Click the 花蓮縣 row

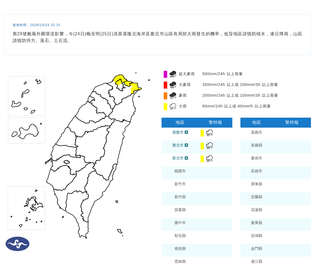(x=276, y=212)
